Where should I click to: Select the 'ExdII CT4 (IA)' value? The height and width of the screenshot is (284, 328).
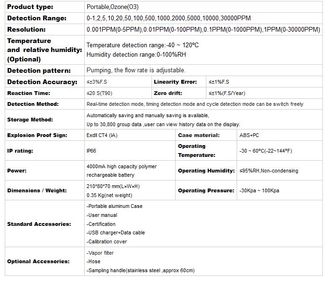[x=102, y=135]
